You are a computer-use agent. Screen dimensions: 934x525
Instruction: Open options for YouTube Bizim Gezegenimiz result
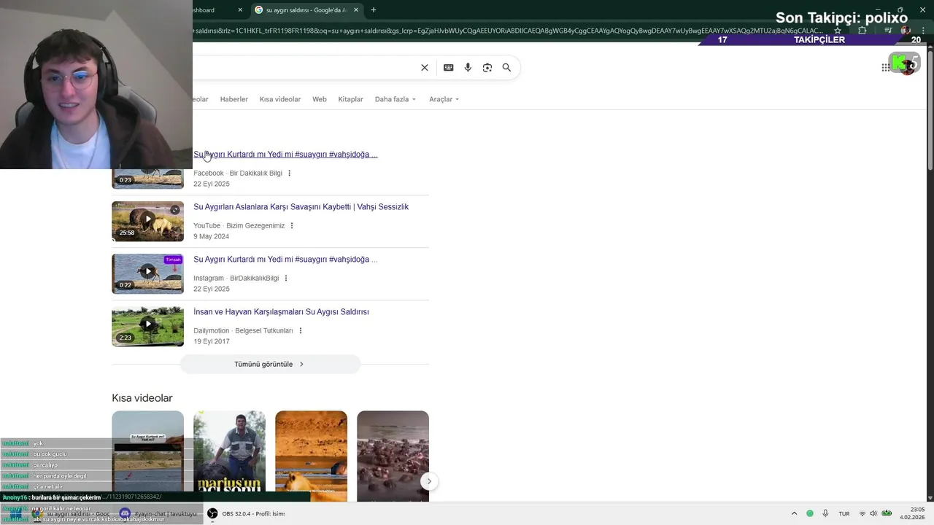[292, 226]
